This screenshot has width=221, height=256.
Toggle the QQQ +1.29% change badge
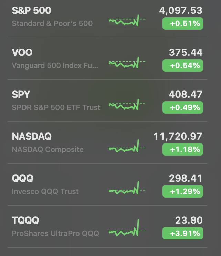182,191
